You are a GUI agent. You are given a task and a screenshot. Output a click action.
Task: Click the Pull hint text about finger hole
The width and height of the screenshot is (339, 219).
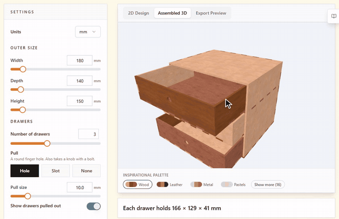tap(53, 159)
